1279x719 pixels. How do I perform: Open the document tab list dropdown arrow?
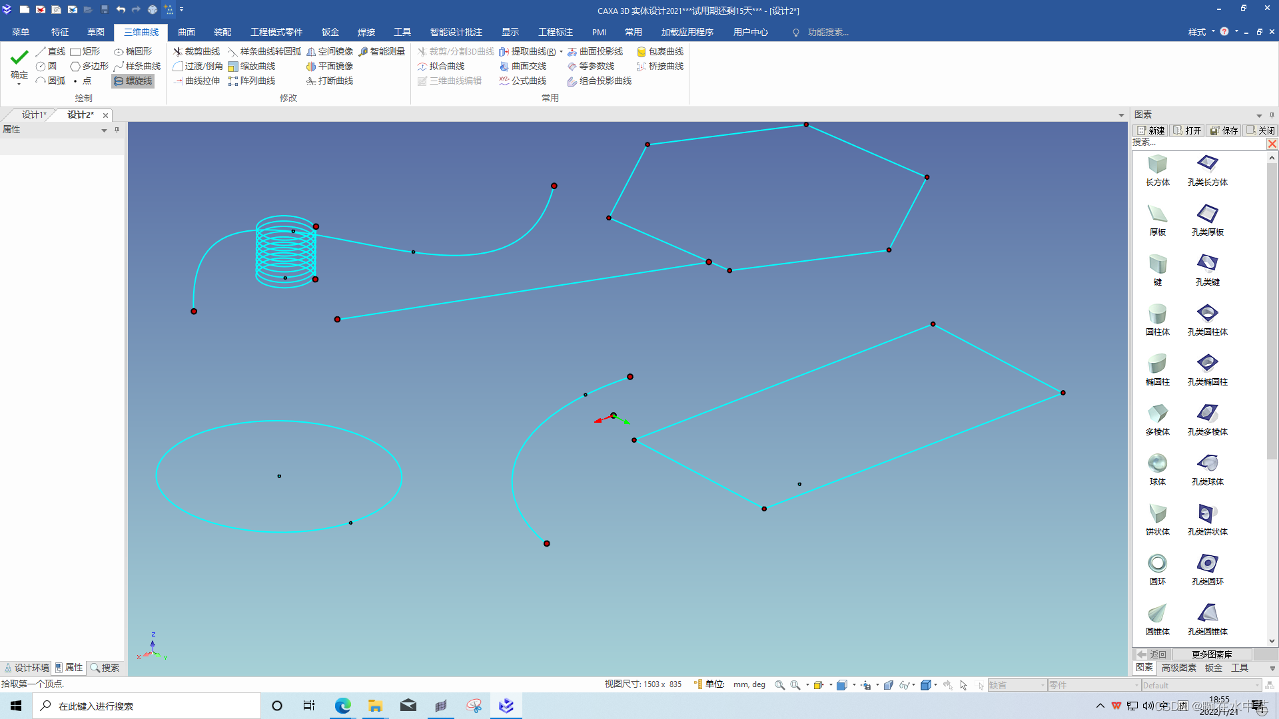pyautogui.click(x=1121, y=115)
